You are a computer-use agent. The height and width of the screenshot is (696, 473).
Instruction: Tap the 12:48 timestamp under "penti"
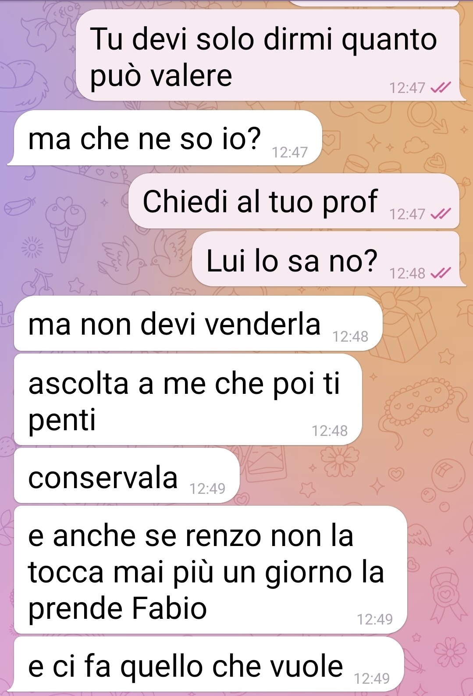330,431
